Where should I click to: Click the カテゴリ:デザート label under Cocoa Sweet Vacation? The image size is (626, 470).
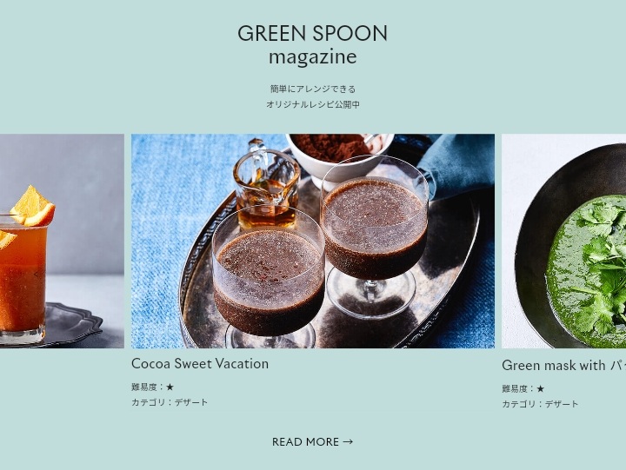click(x=170, y=402)
